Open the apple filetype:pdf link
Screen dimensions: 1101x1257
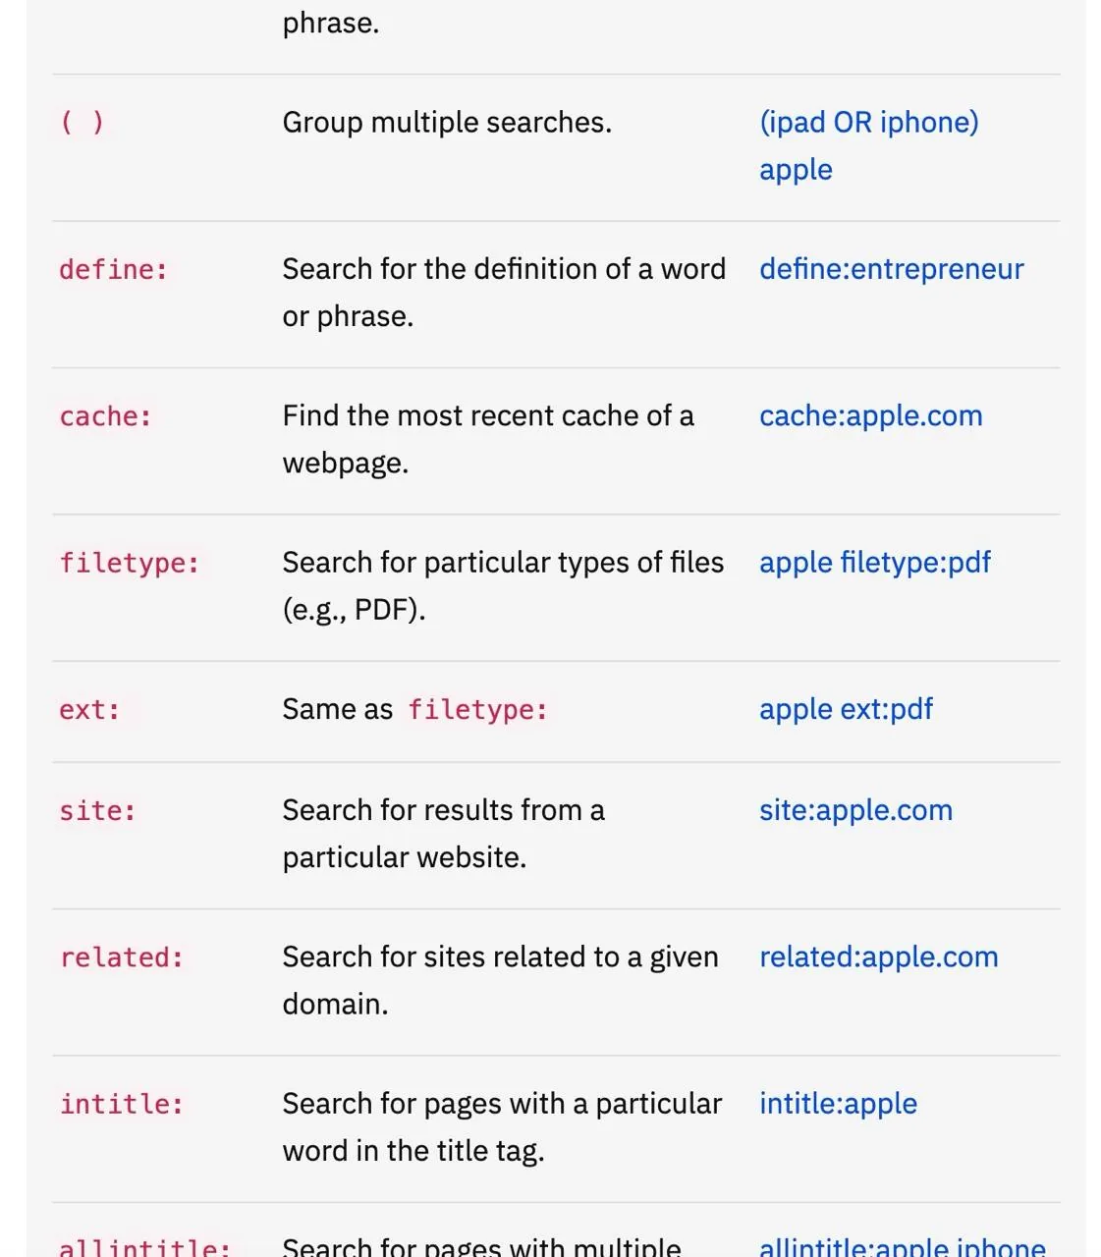[x=875, y=563]
